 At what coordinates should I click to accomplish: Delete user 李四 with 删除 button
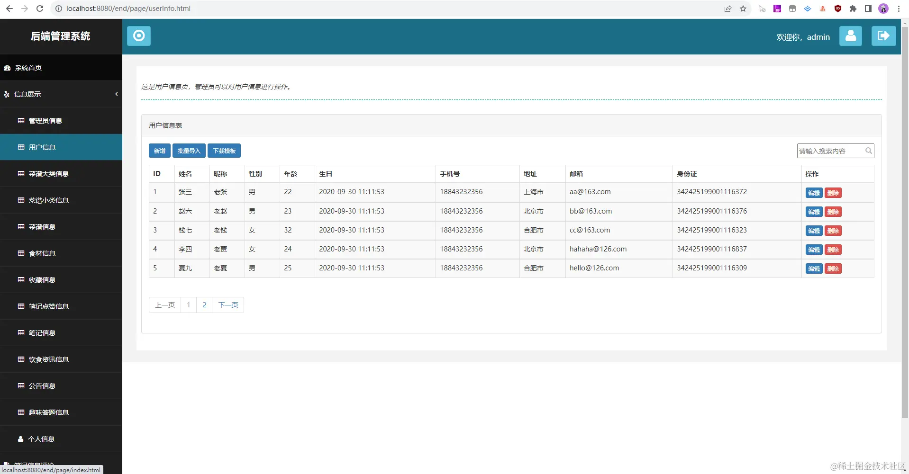tap(833, 250)
